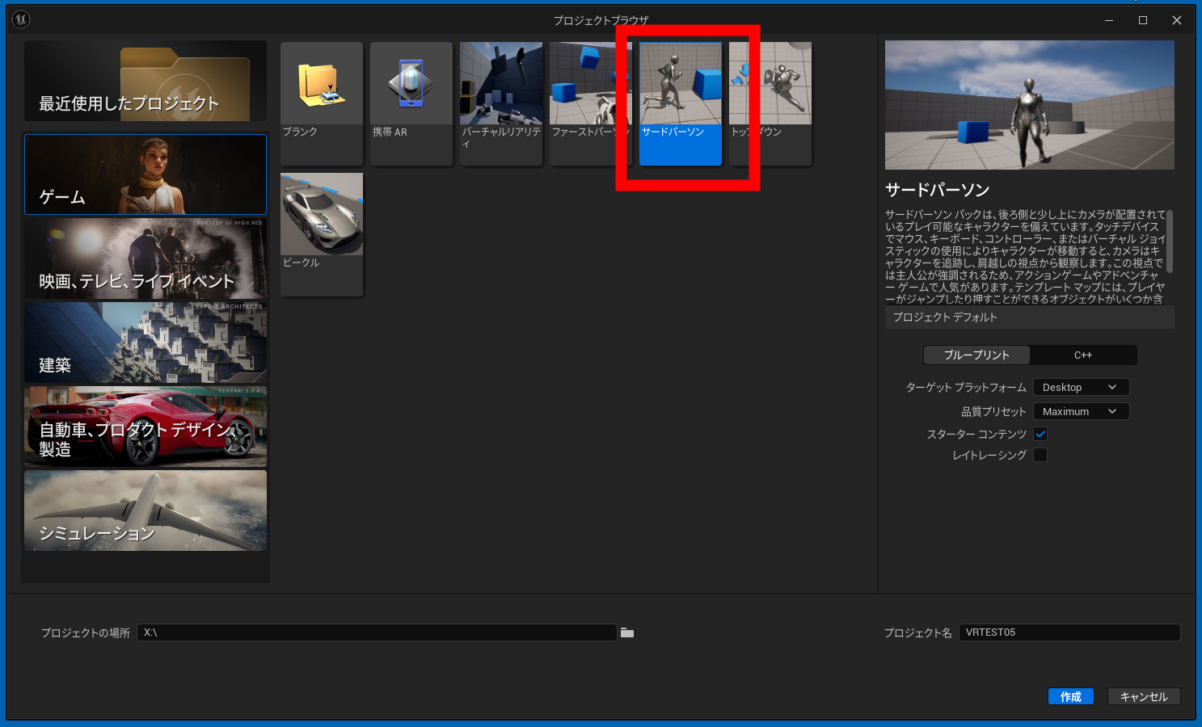The image size is (1202, 727).
Task: Switch project type to C++
Action: pyautogui.click(x=1083, y=355)
